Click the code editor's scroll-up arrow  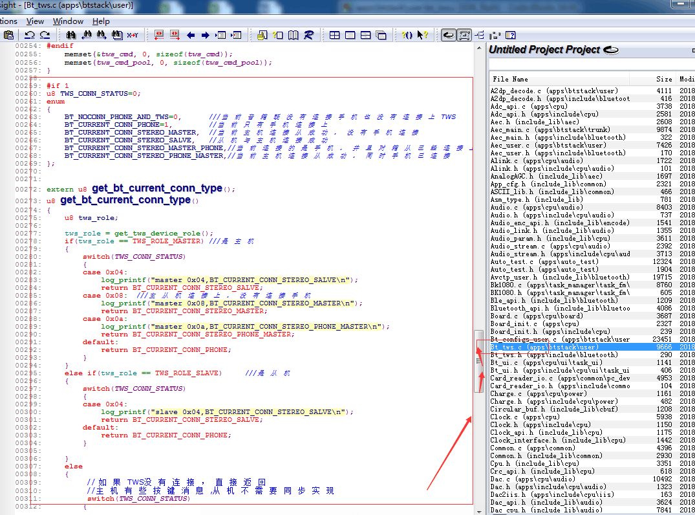479,47
